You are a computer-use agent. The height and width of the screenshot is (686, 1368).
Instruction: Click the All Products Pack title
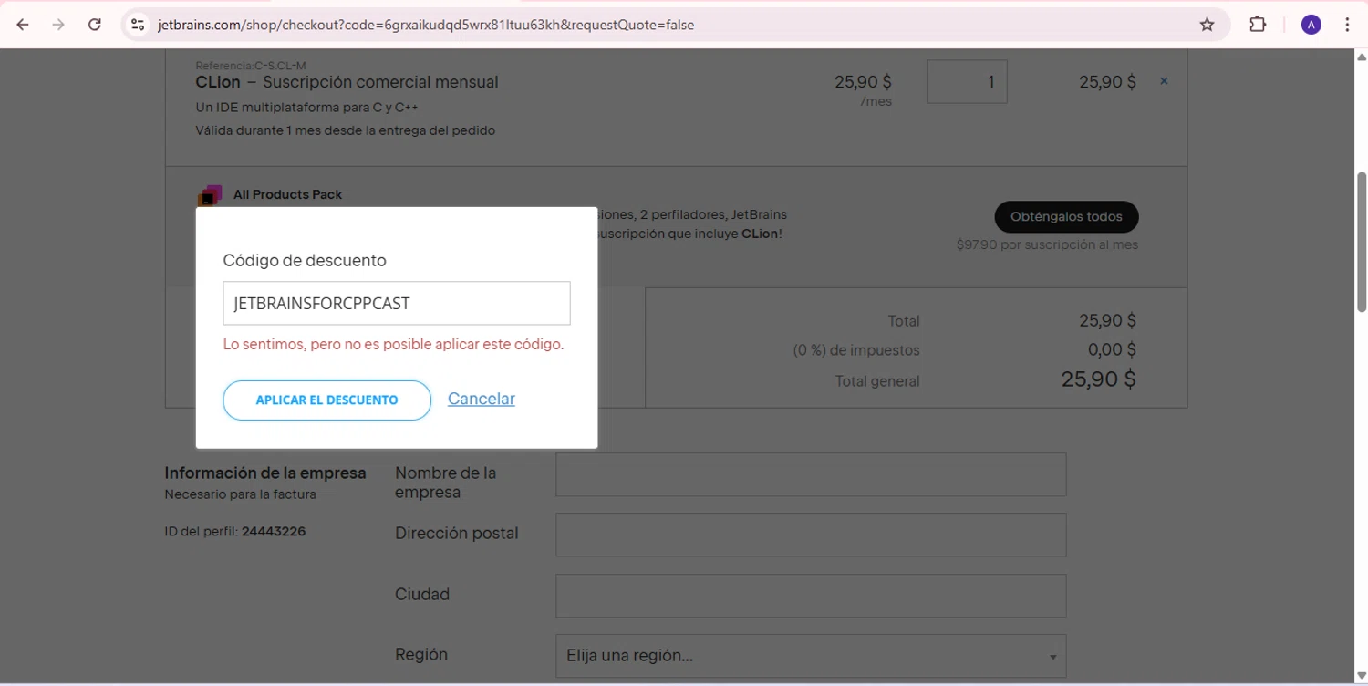(288, 194)
